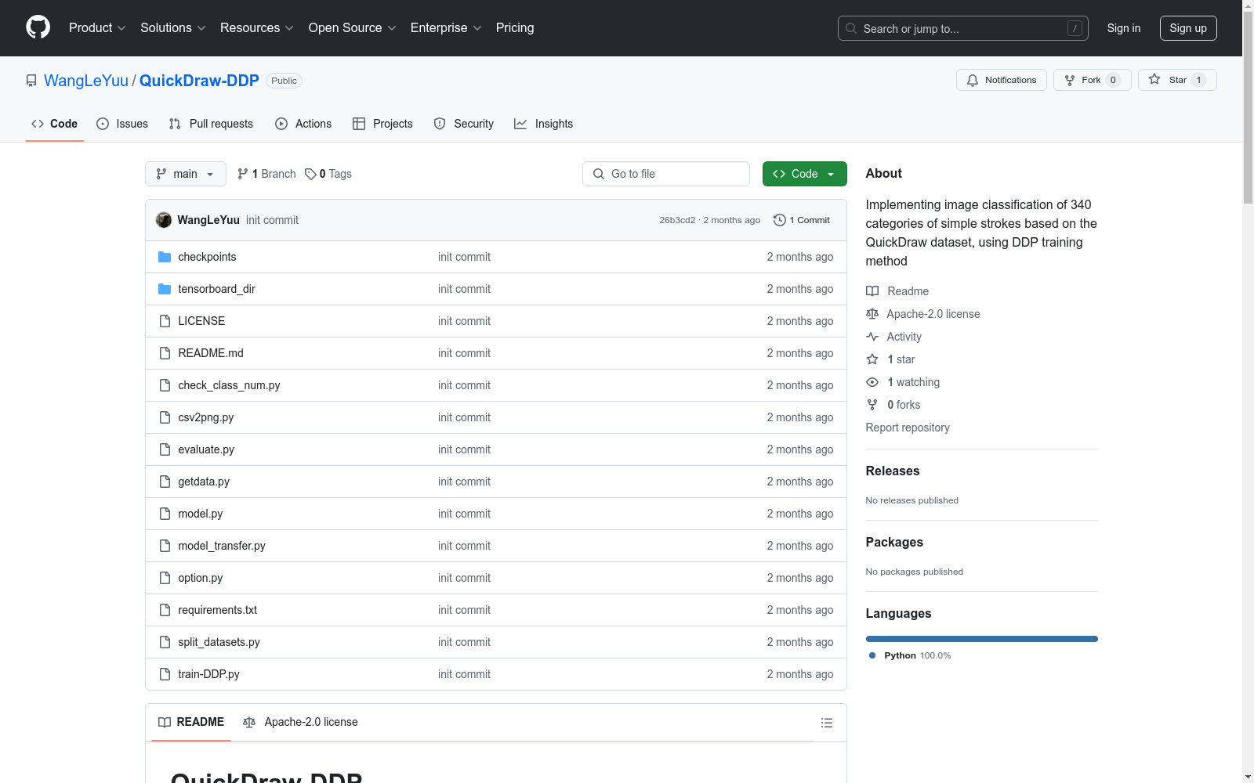Click the Sign in link
Screen dimensions: 1254x783
tap(1124, 28)
